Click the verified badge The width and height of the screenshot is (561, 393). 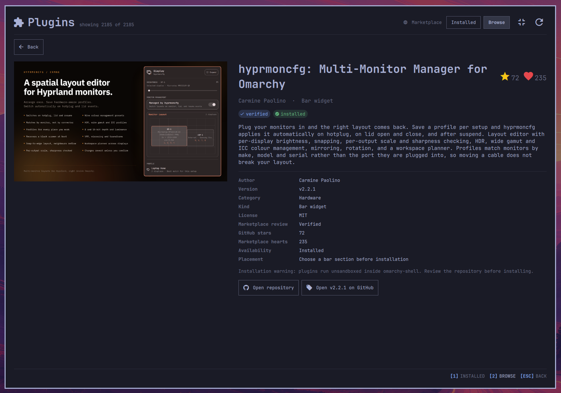coord(254,114)
